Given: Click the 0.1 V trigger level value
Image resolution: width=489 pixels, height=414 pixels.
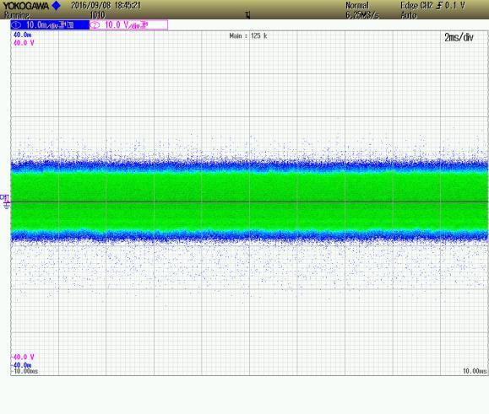Looking at the screenshot, I should (x=455, y=6).
